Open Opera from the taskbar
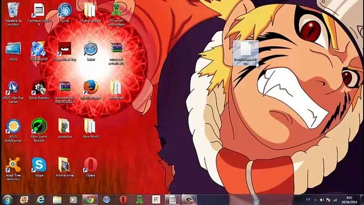This screenshot has width=364, height=205. tap(123, 200)
